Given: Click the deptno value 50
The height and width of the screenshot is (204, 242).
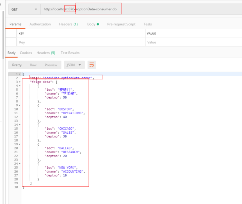Looking at the screenshot, I should coord(65,98).
